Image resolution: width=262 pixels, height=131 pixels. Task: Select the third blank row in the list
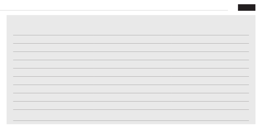tap(131, 56)
